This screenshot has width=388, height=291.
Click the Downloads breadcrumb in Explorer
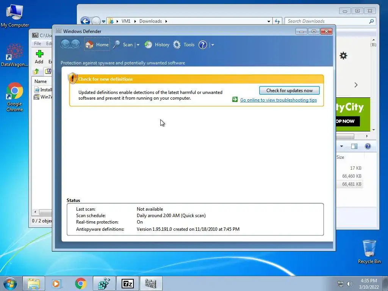pos(150,21)
